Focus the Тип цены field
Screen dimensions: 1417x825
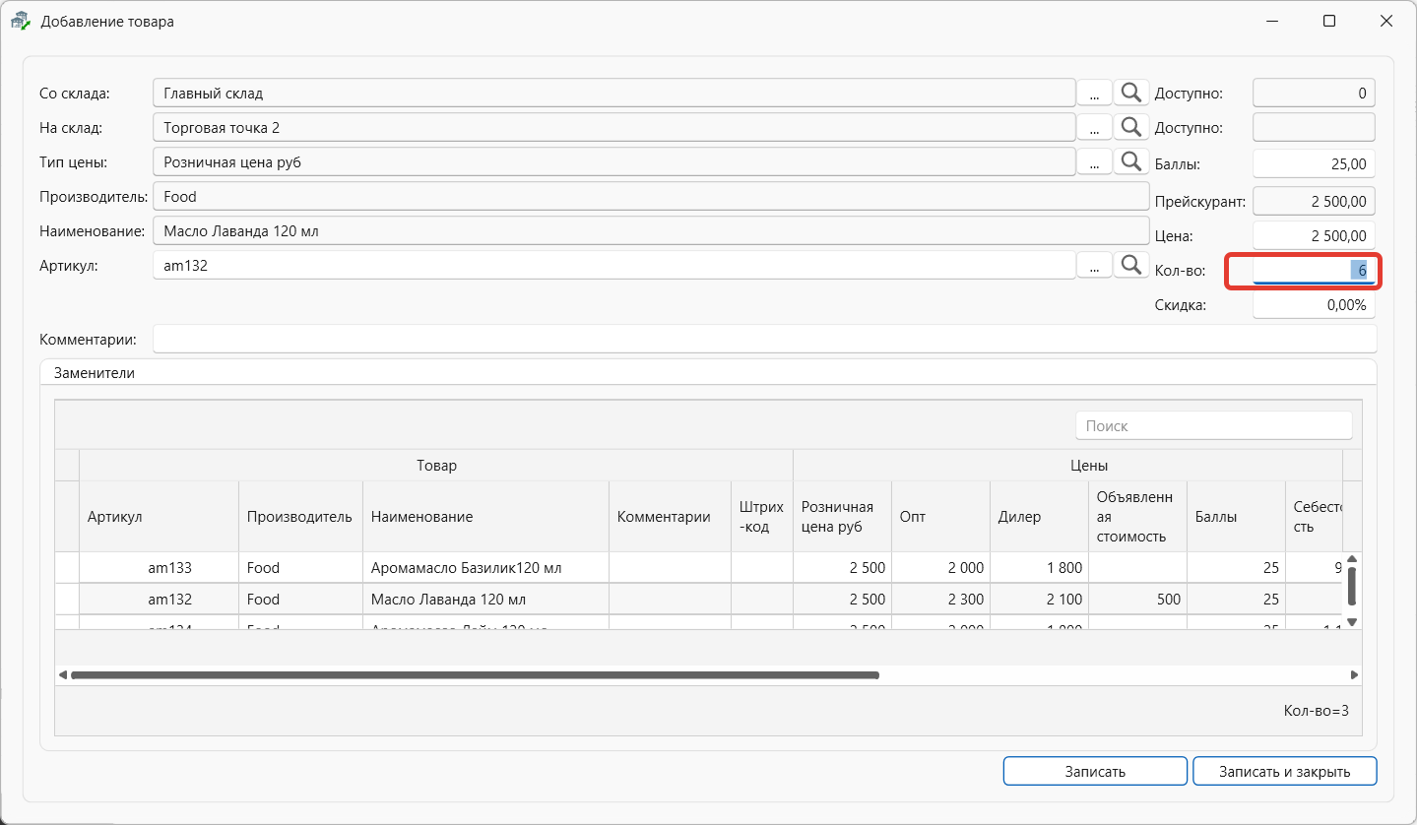614,162
